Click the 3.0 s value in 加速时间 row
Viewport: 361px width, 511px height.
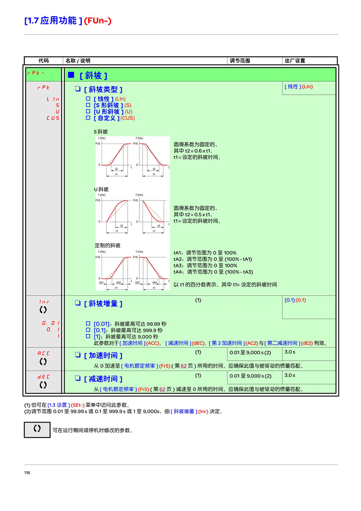click(290, 352)
